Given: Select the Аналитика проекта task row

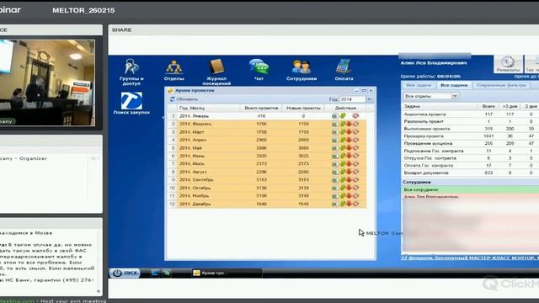Looking at the screenshot, I should (x=471, y=114).
